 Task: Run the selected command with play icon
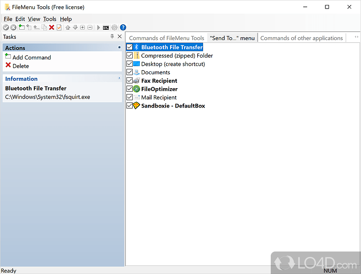pyautogui.click(x=98, y=27)
